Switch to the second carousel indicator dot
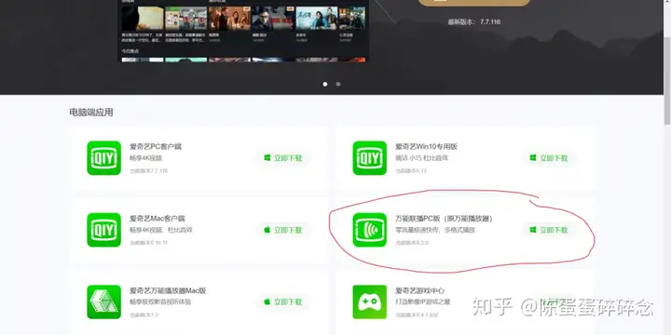 click(x=338, y=84)
